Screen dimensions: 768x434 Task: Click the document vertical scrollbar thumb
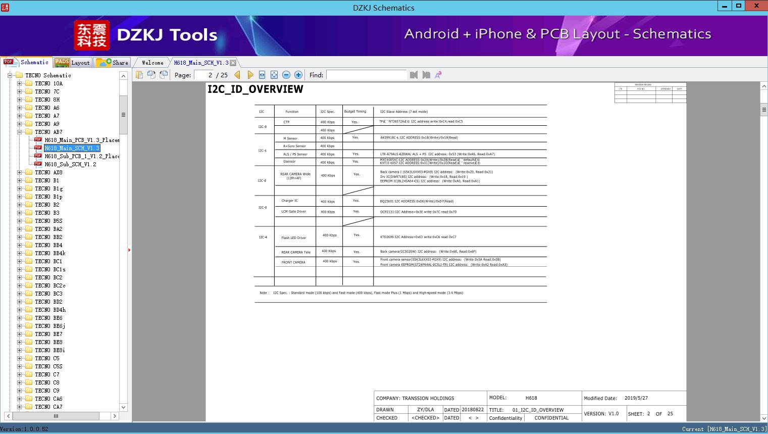coord(764,110)
